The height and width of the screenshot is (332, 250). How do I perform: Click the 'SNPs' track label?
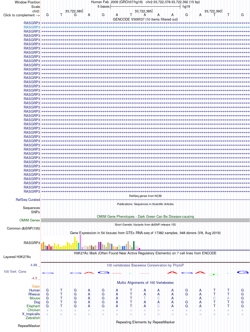pos(36,212)
